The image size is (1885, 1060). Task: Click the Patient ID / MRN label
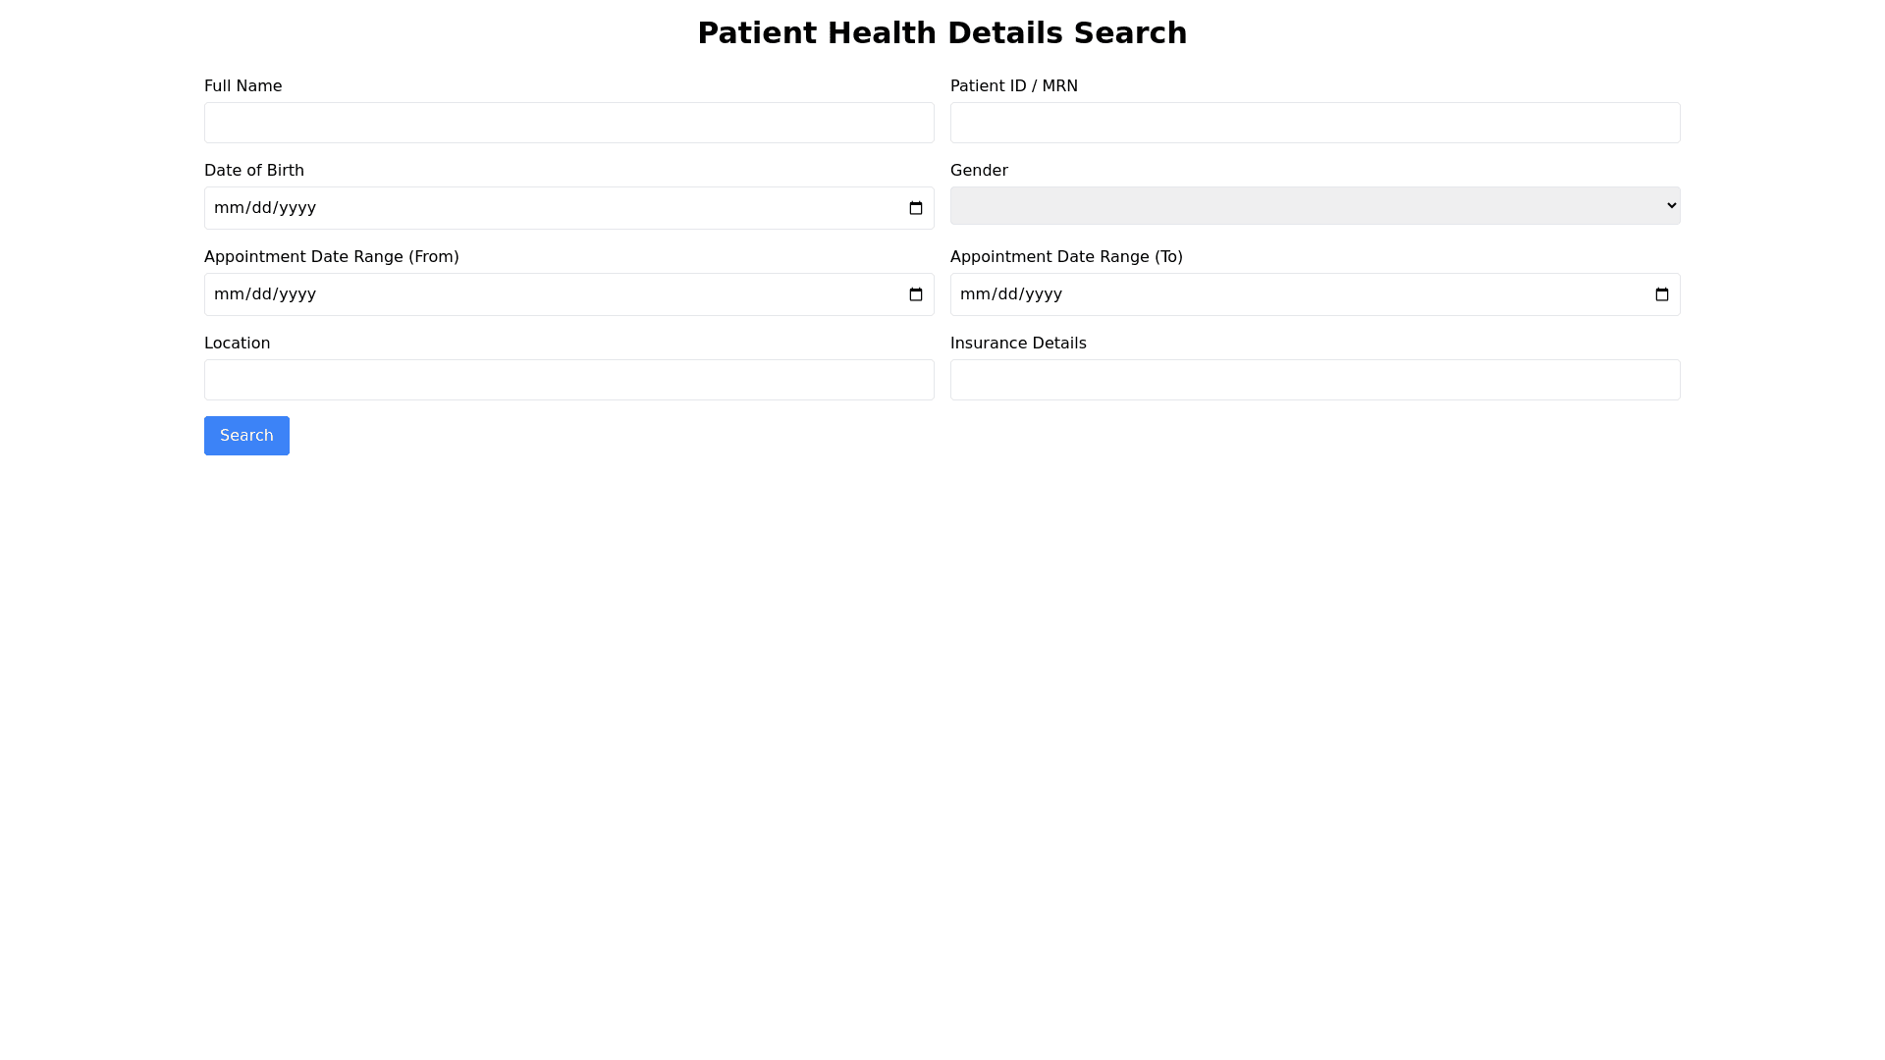[1013, 86]
